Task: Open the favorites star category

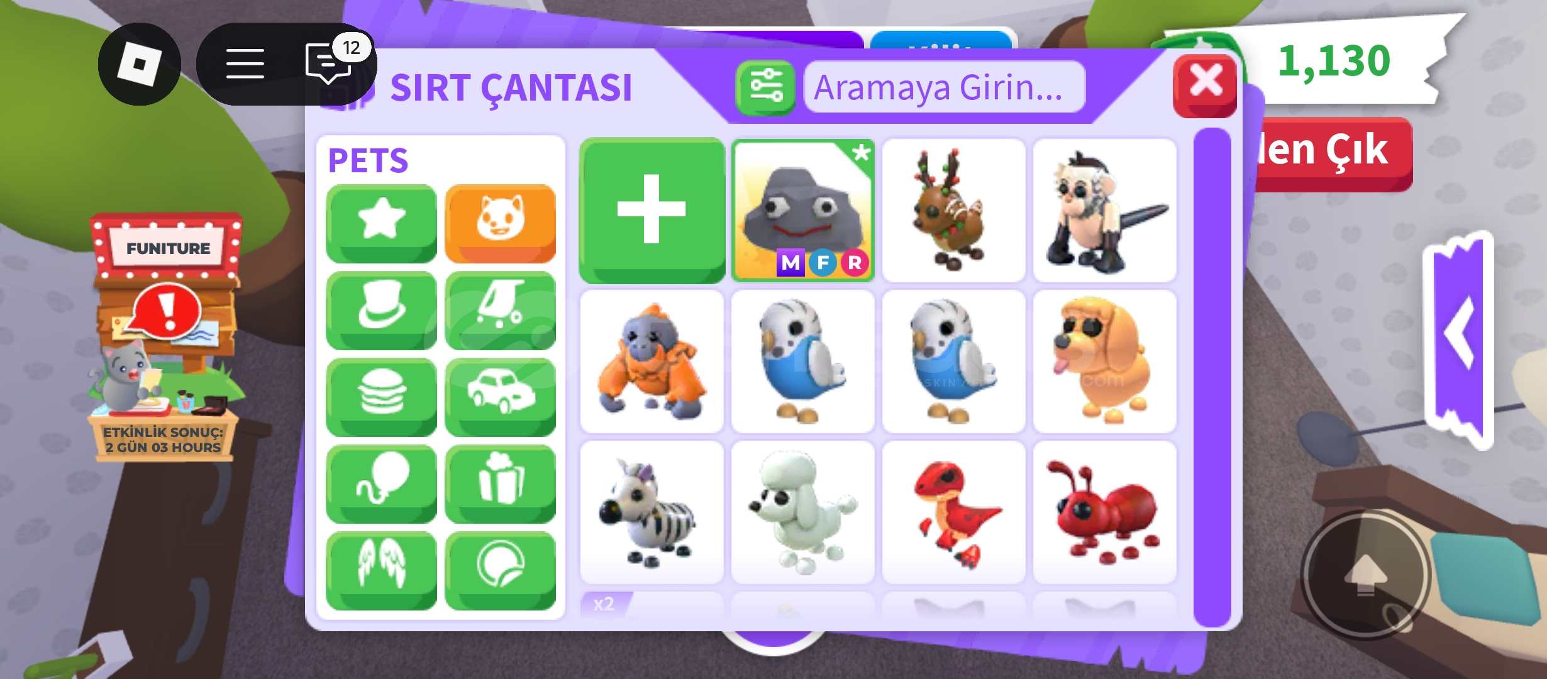Action: (x=381, y=223)
